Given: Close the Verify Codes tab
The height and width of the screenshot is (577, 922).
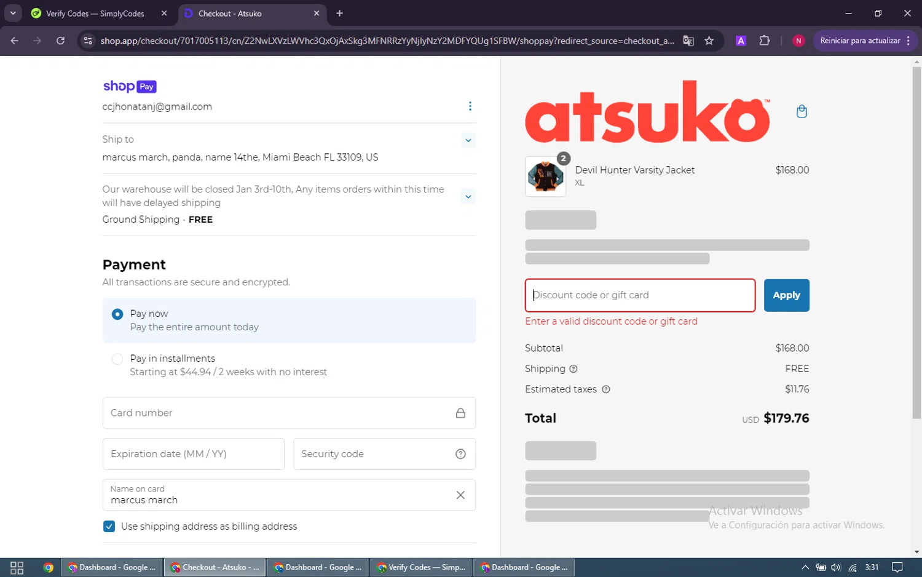Looking at the screenshot, I should 164,14.
